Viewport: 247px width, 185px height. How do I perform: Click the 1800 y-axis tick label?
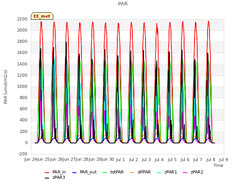22,42
